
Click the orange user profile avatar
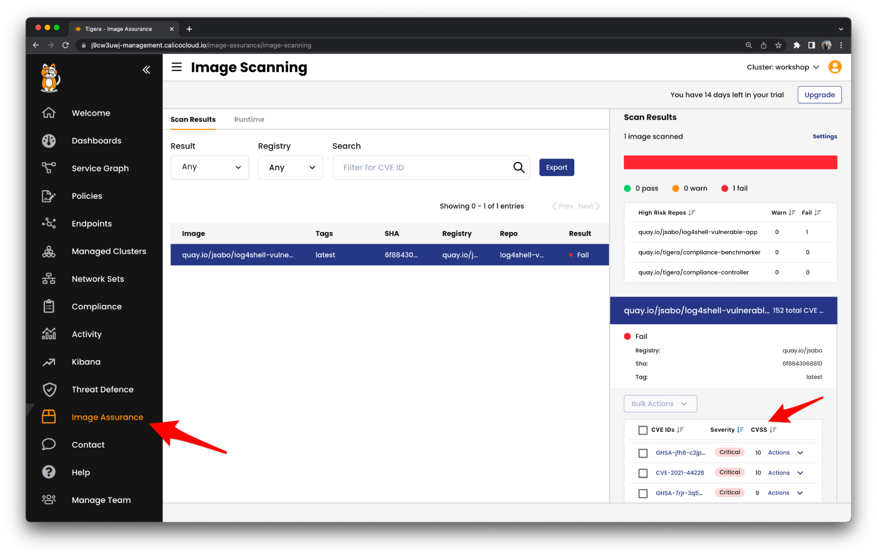coord(834,67)
